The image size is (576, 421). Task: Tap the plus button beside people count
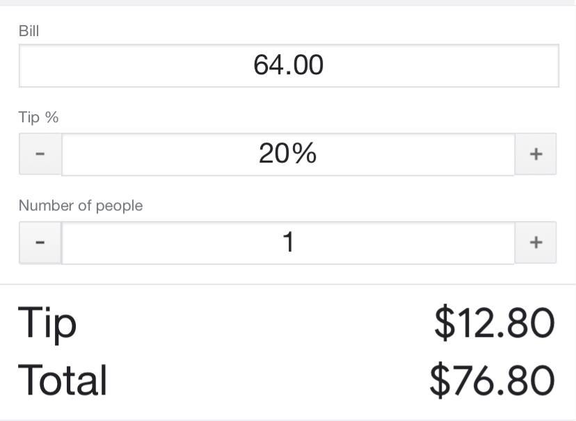(535, 242)
